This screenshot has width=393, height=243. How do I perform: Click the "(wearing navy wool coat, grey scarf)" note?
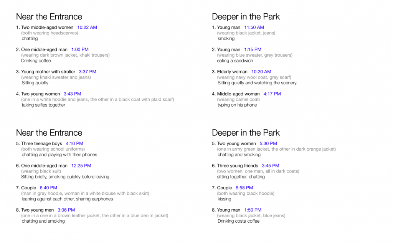point(254,77)
